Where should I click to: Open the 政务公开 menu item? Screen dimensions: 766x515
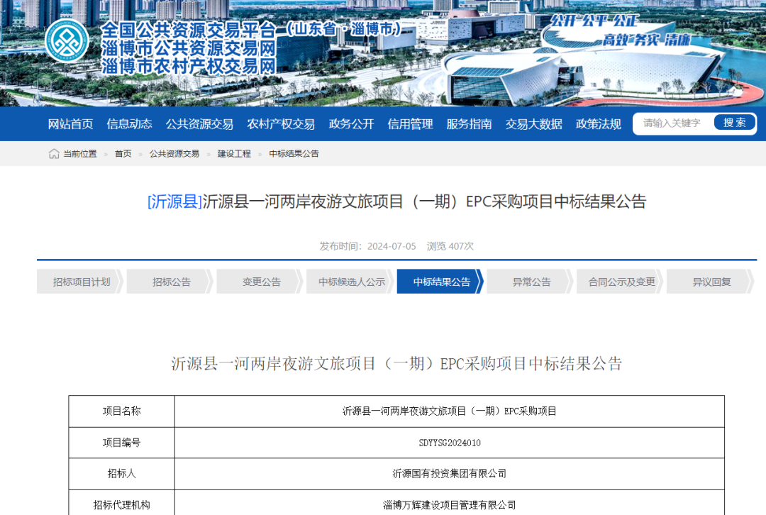coord(352,123)
